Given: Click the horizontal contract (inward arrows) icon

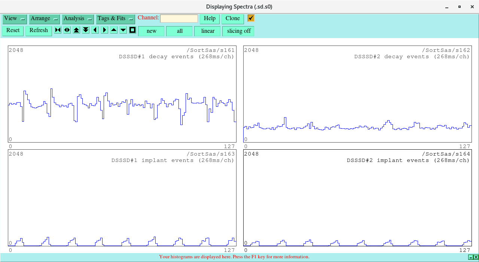Looking at the screenshot, I should pos(58,30).
